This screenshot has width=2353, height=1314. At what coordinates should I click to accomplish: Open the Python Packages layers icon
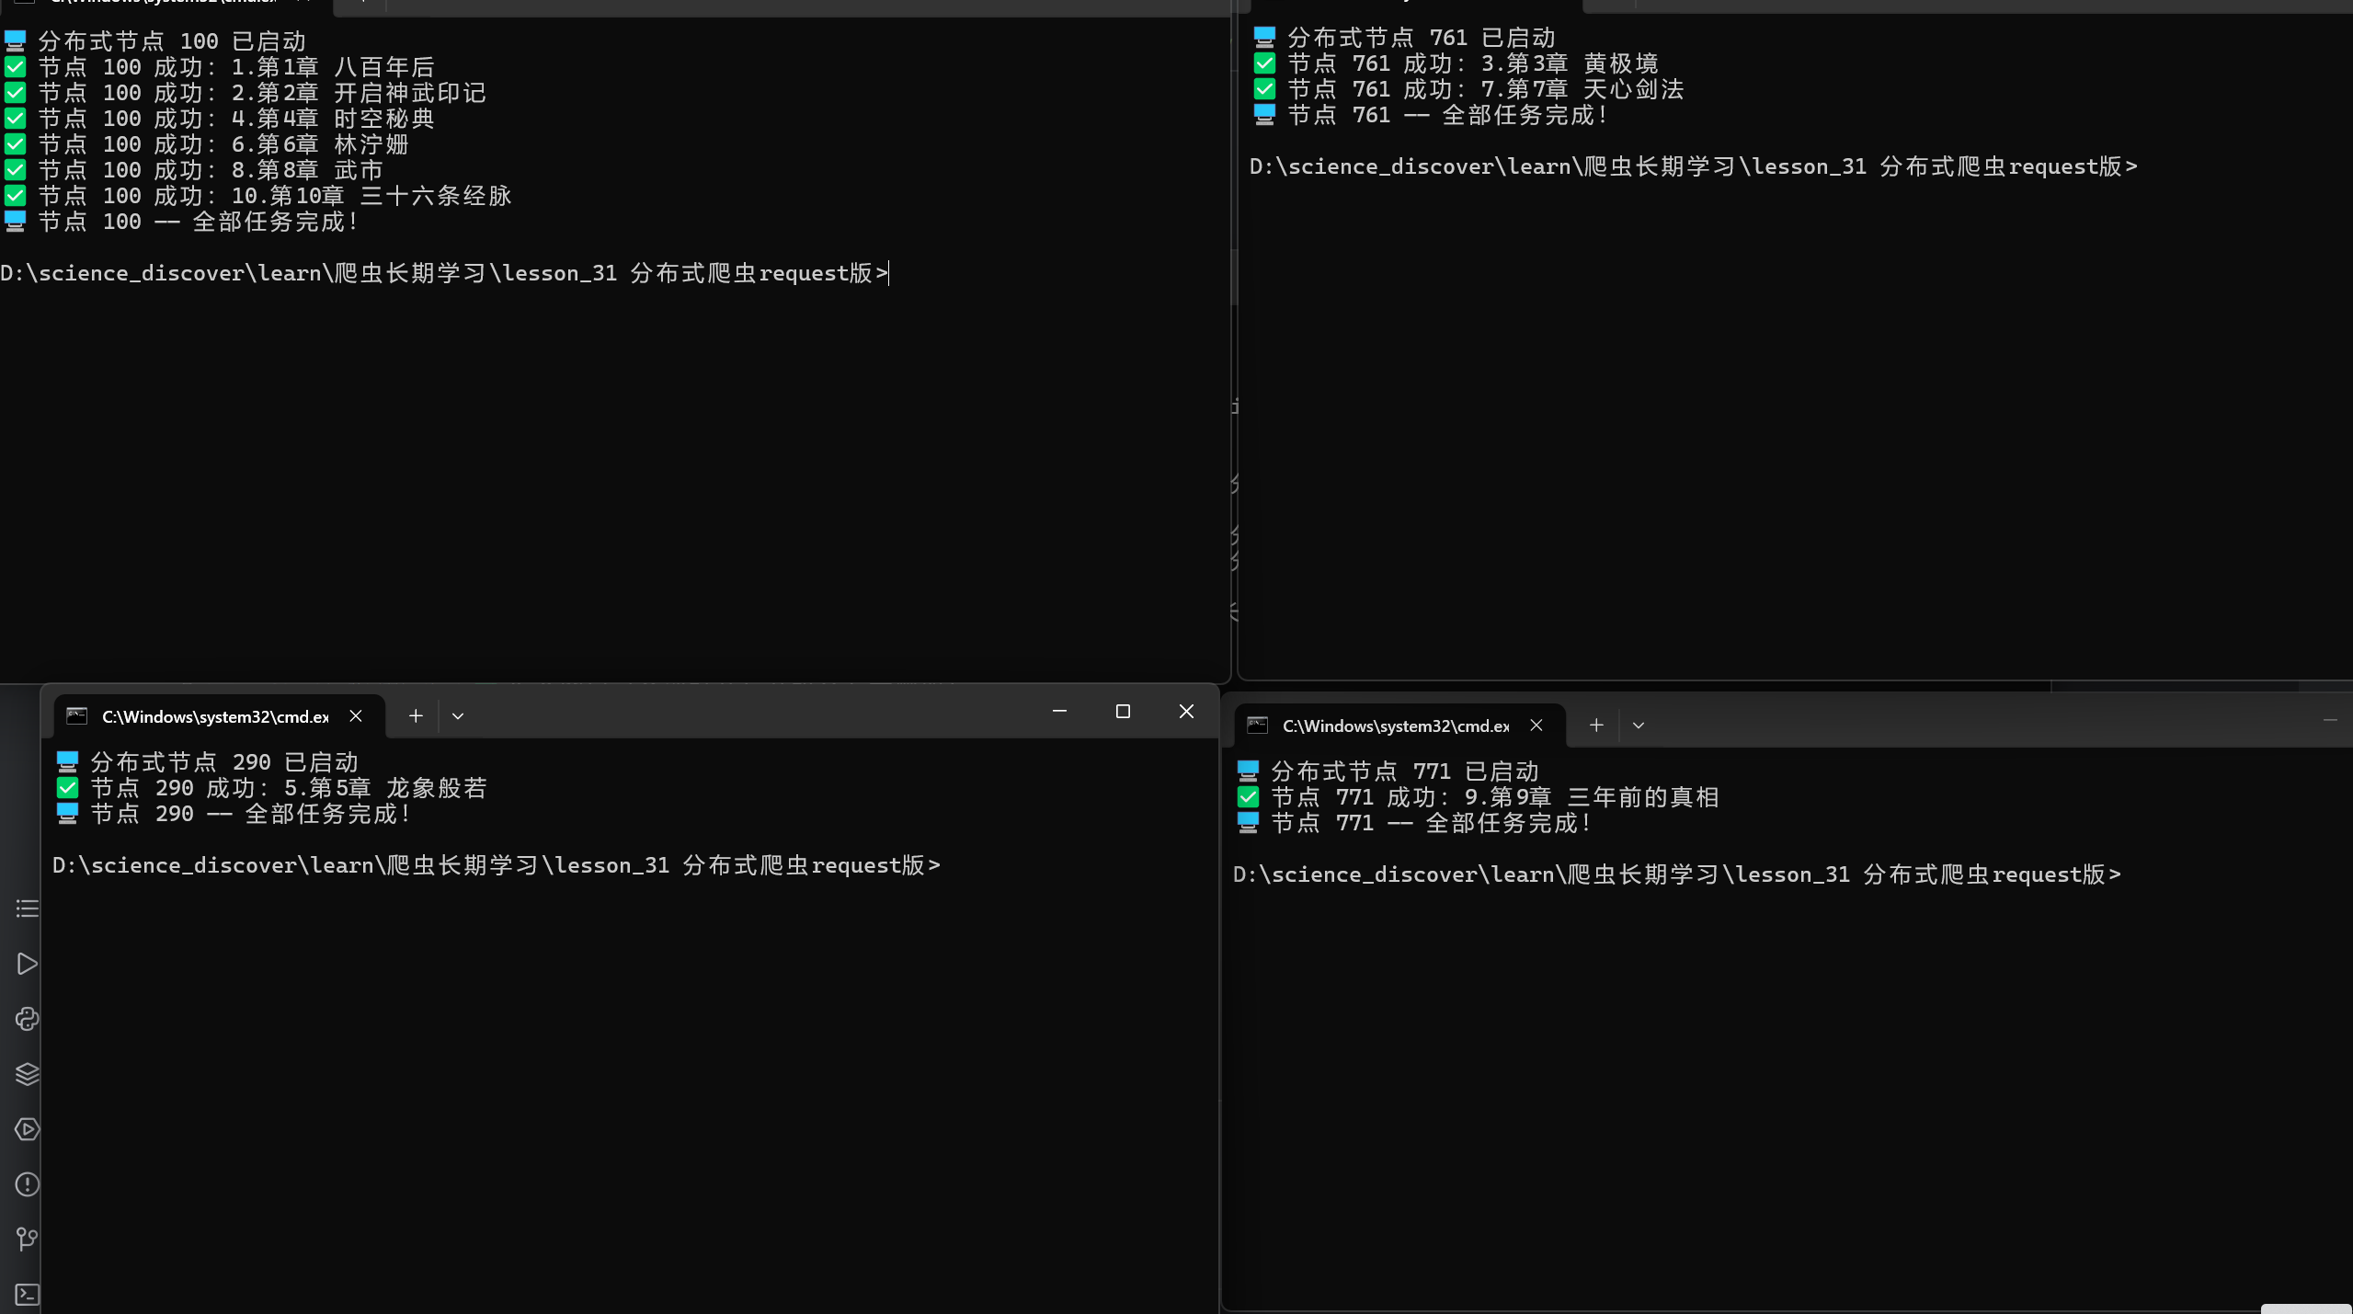(x=27, y=1074)
